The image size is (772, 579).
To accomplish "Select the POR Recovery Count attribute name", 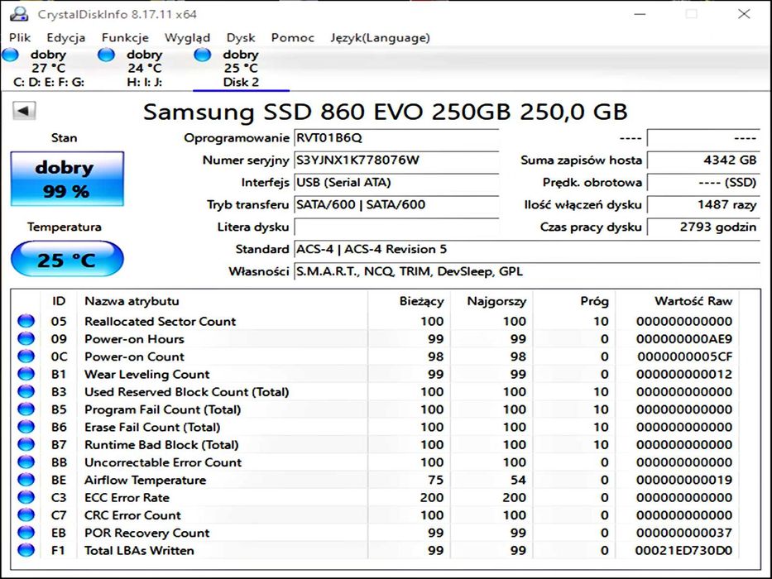I will point(146,533).
